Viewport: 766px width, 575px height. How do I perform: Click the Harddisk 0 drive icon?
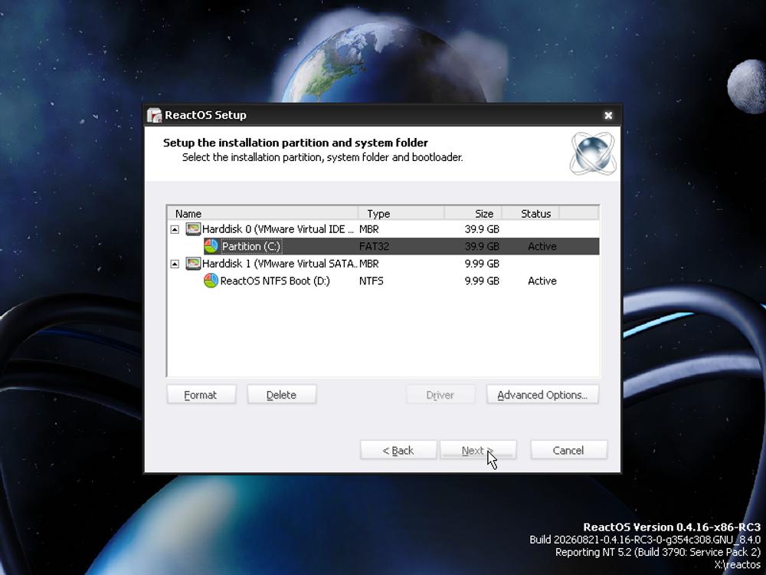click(194, 229)
